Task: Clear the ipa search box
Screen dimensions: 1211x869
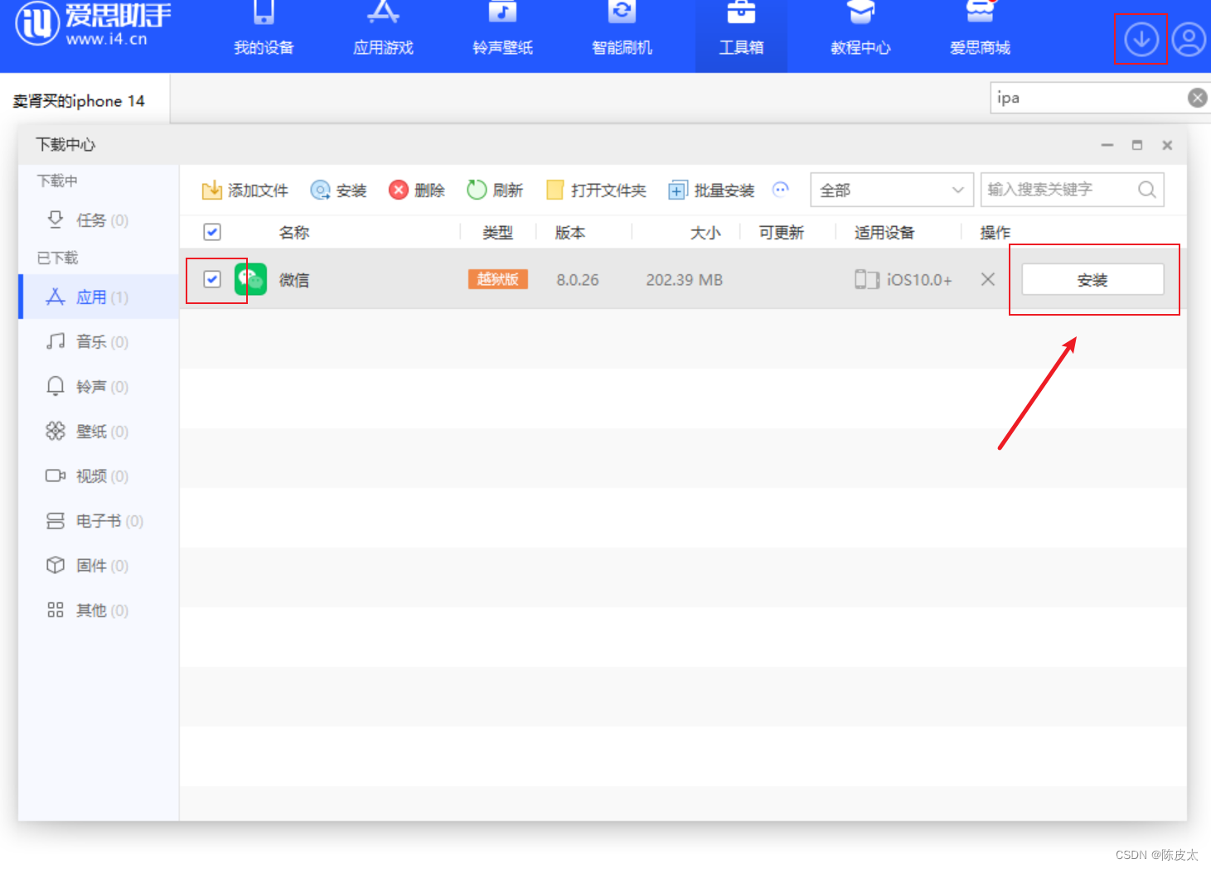Action: pyautogui.click(x=1197, y=98)
